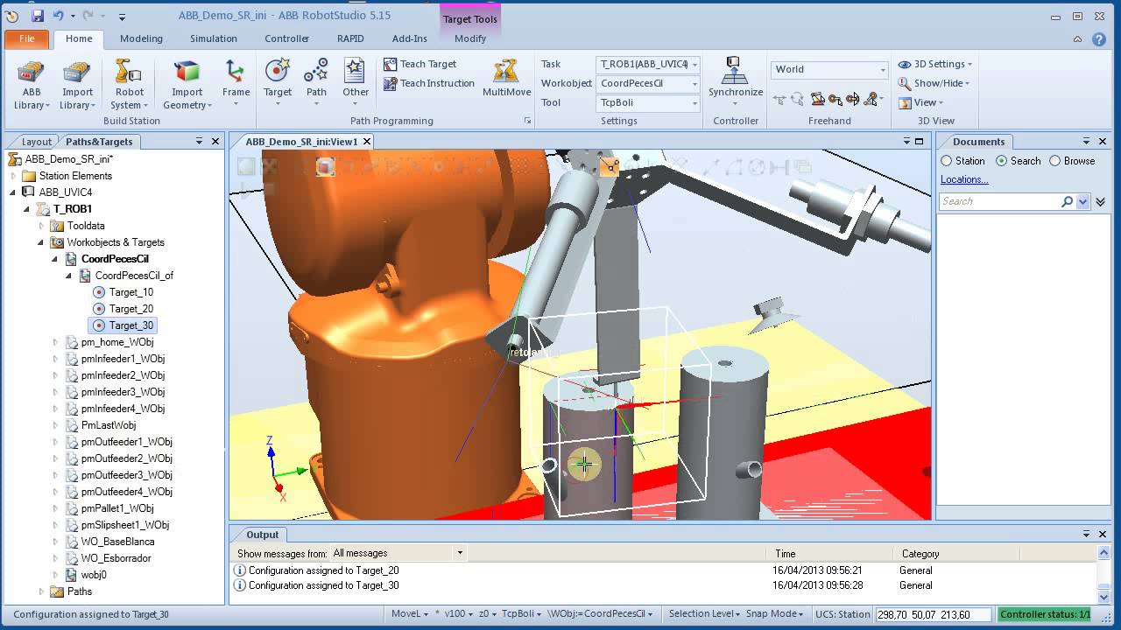Select WO_Esborrador workobject

click(116, 558)
